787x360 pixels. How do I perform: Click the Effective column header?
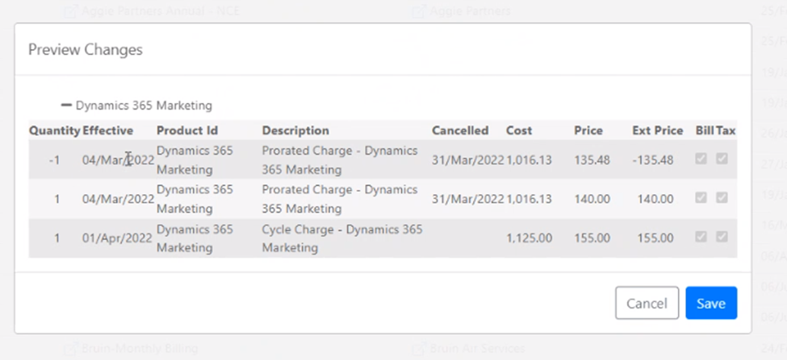point(107,130)
